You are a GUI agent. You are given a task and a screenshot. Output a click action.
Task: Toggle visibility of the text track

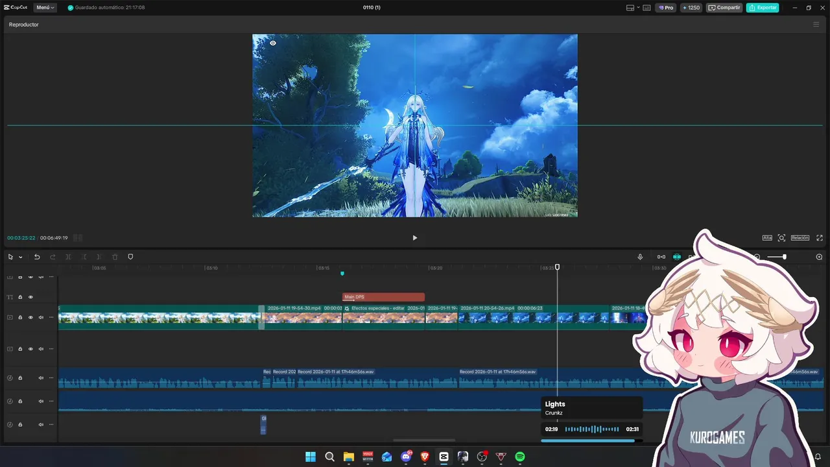point(30,297)
